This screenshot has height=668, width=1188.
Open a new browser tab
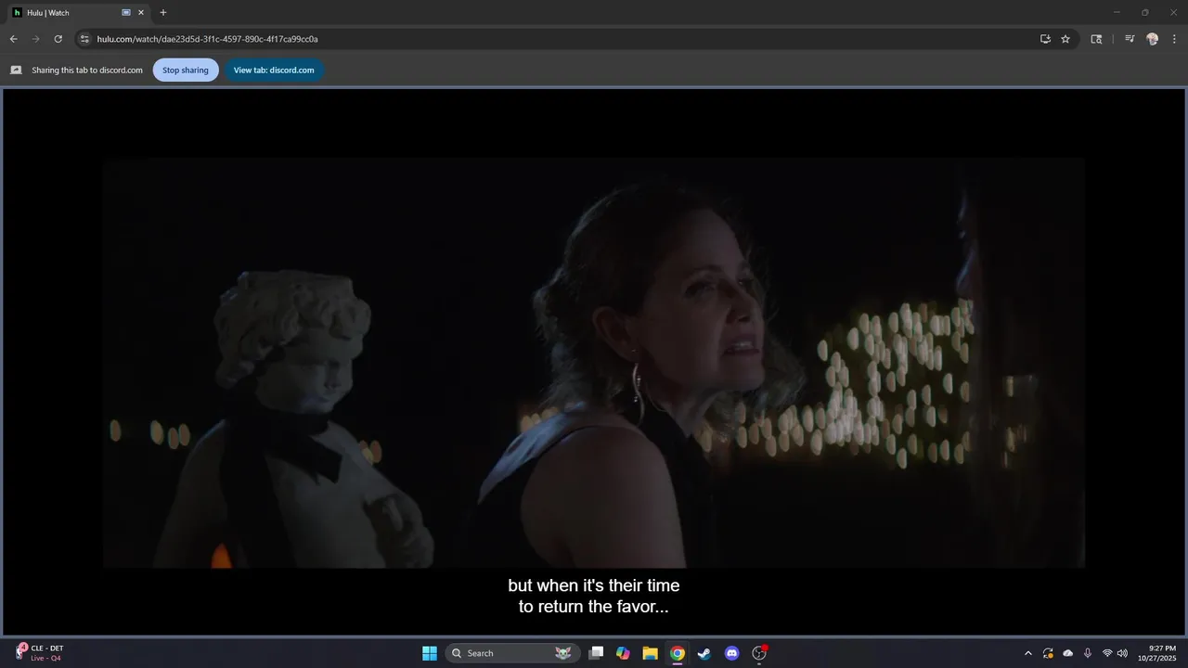point(163,13)
